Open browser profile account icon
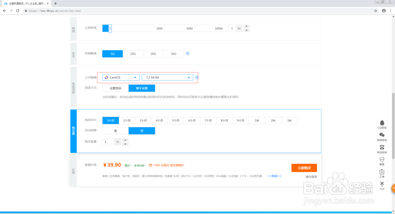 tap(384, 11)
